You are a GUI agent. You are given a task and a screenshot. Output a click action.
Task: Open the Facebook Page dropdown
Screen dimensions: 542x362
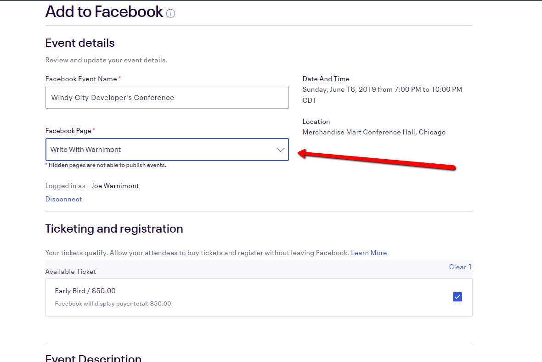(167, 150)
